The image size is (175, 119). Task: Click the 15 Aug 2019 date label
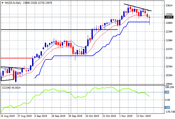click(8, 116)
